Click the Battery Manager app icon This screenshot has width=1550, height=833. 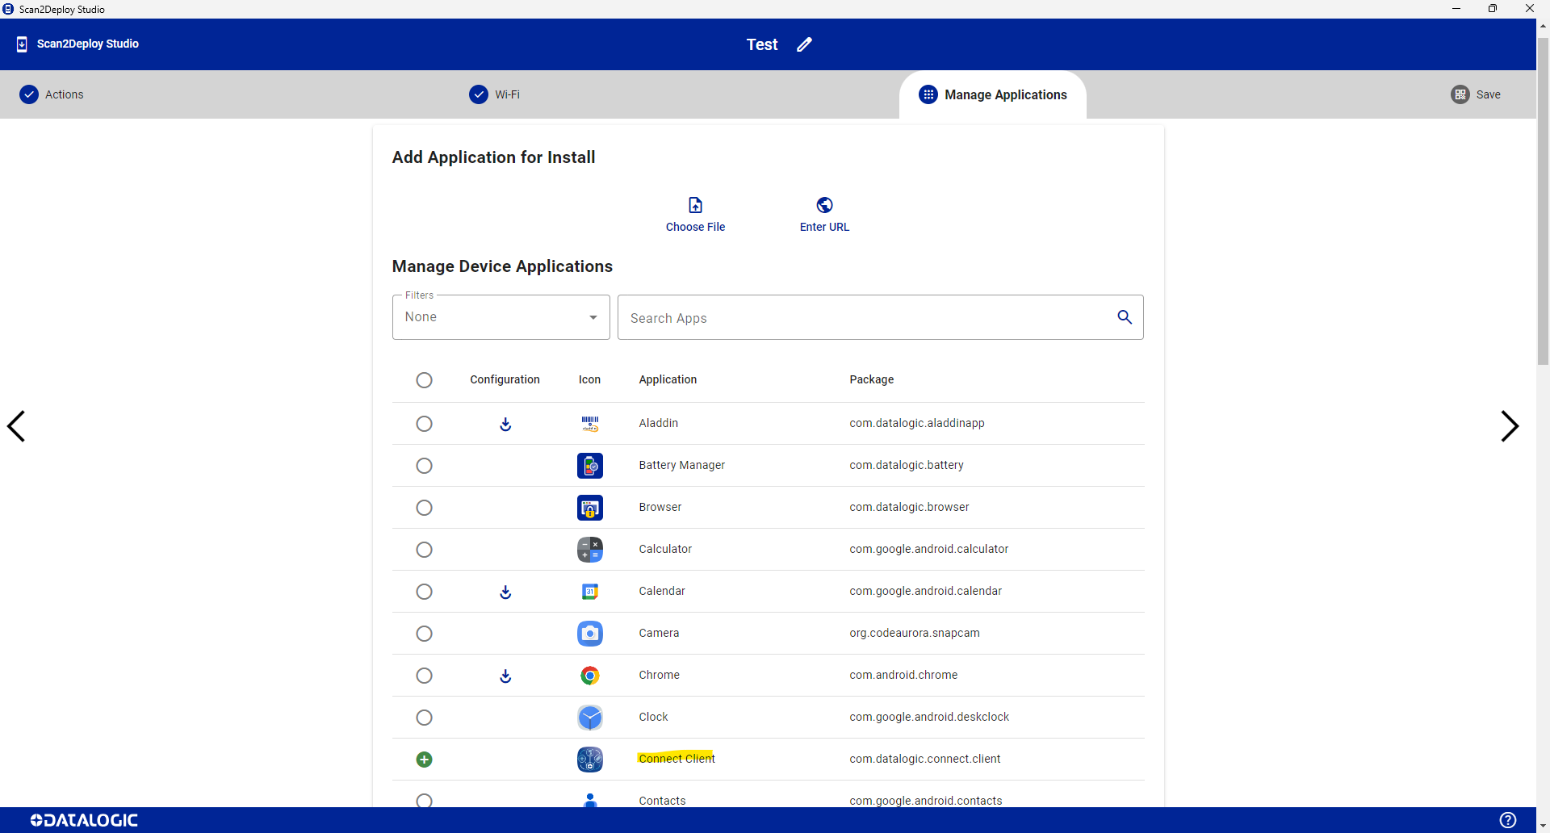click(x=590, y=466)
